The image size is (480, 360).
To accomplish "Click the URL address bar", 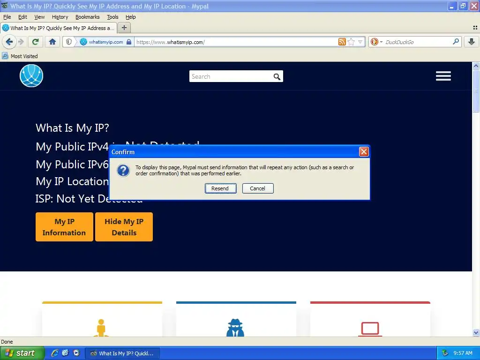I will 236,42.
